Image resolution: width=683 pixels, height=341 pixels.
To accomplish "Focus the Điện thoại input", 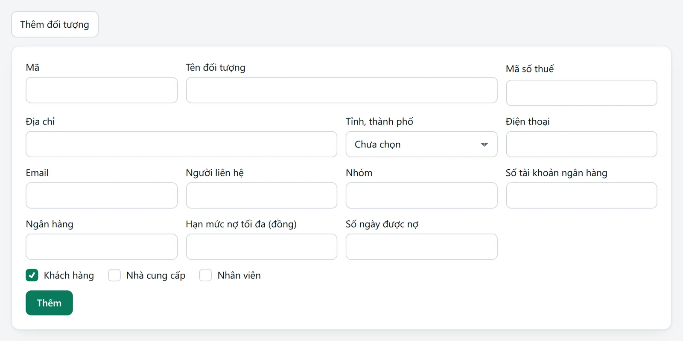I will tap(581, 144).
